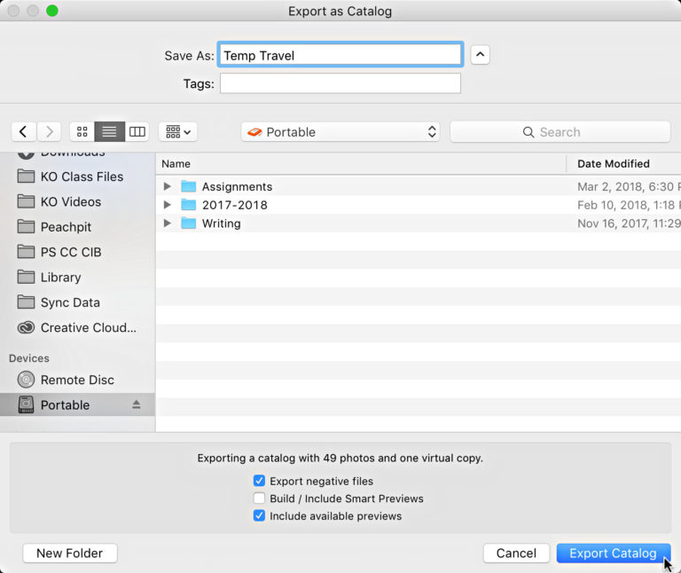This screenshot has height=573, width=681.
Task: Uncheck Export negative files
Action: tap(259, 481)
